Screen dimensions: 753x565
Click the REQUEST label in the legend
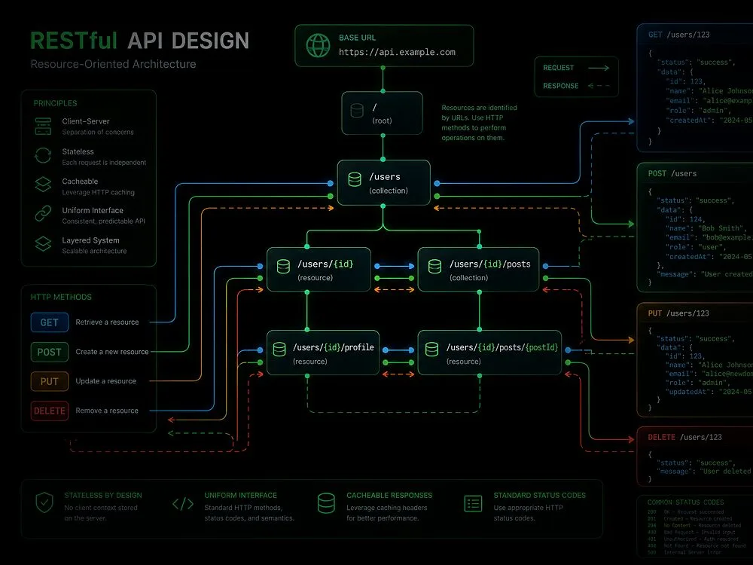[559, 68]
